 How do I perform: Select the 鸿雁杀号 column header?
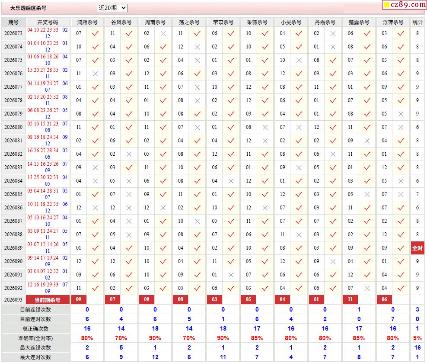87,22
